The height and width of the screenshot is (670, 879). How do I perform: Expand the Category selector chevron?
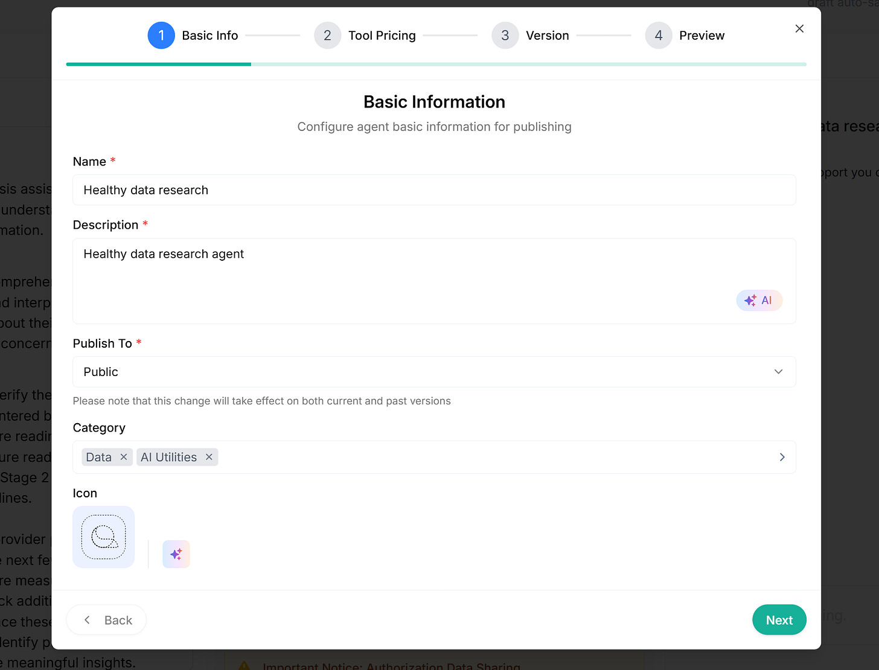tap(782, 457)
